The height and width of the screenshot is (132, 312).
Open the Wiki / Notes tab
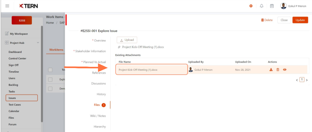(x=98, y=116)
